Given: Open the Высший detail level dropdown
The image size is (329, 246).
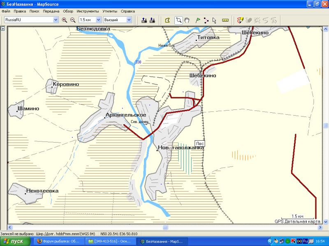Looking at the screenshot, I should pyautogui.click(x=129, y=20).
